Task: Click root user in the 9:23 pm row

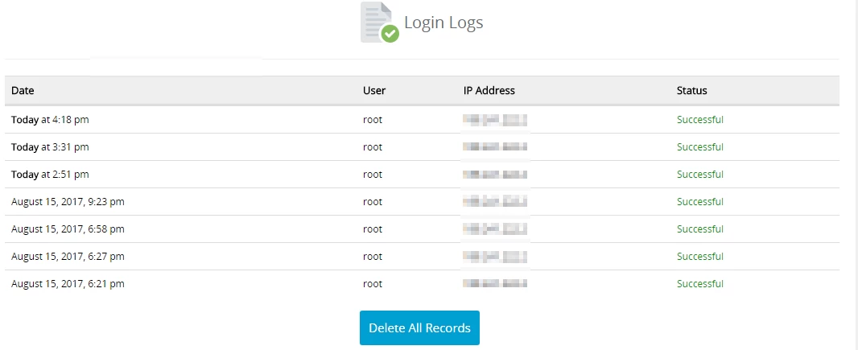Action: (373, 202)
